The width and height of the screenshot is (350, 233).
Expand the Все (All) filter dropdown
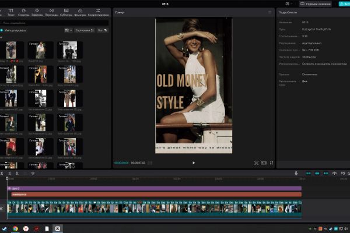coord(102,30)
